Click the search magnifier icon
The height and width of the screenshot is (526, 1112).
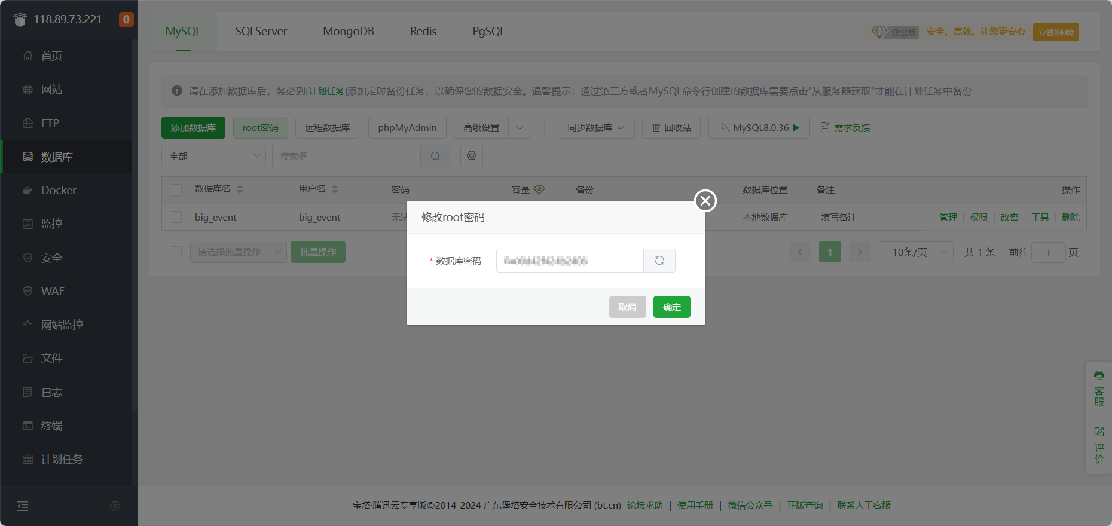coord(435,156)
